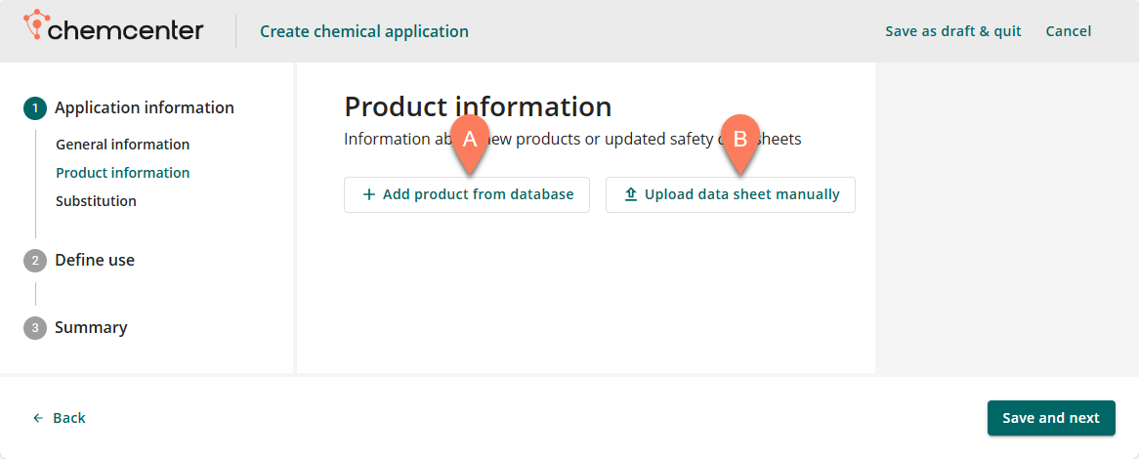Select the step 3 numbered circle
This screenshot has height=459, width=1139.
(35, 328)
